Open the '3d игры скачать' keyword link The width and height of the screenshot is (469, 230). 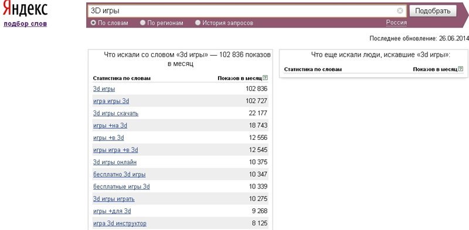[115, 114]
